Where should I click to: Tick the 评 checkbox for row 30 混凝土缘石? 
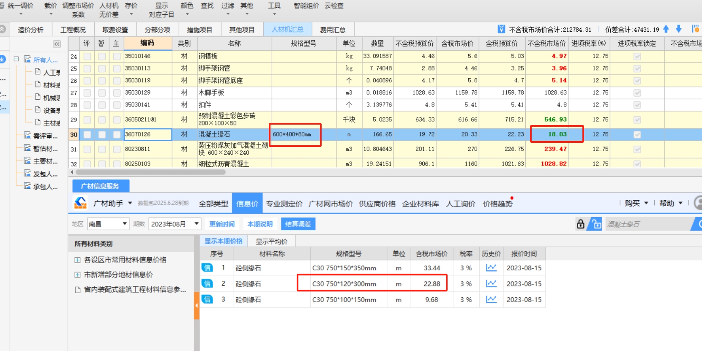(x=87, y=134)
